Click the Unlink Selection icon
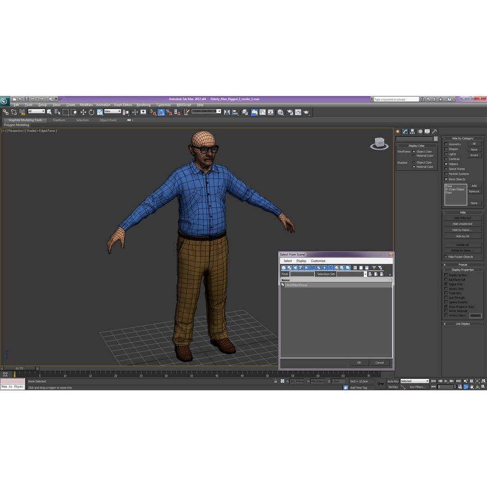Image resolution: width=487 pixels, height=487 pixels. (x=14, y=112)
